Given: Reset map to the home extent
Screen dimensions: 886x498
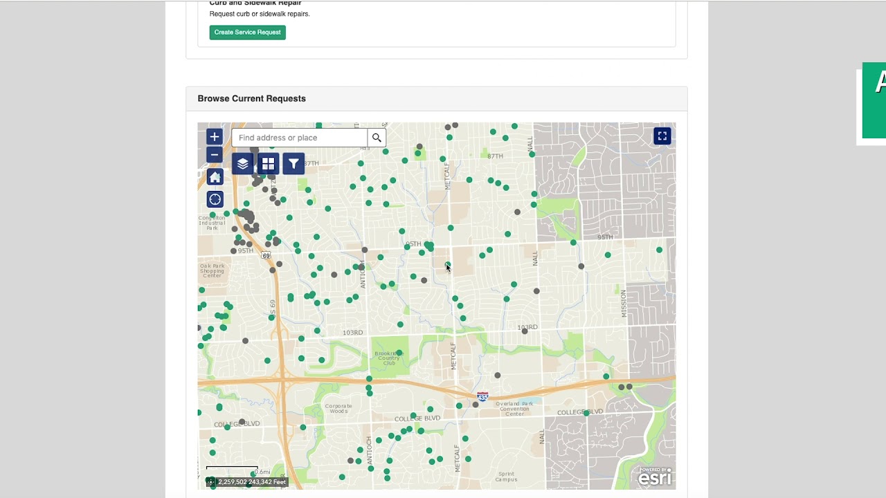Looking at the screenshot, I should click(215, 178).
